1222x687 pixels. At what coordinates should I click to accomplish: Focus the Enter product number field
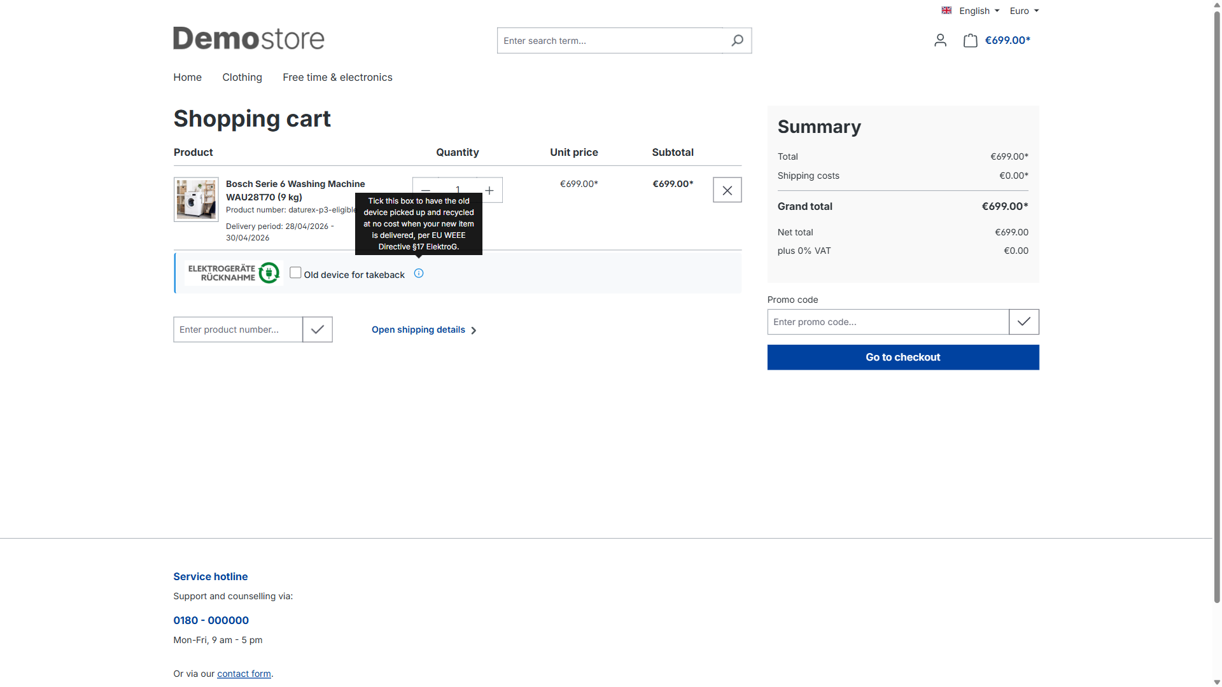tap(238, 330)
